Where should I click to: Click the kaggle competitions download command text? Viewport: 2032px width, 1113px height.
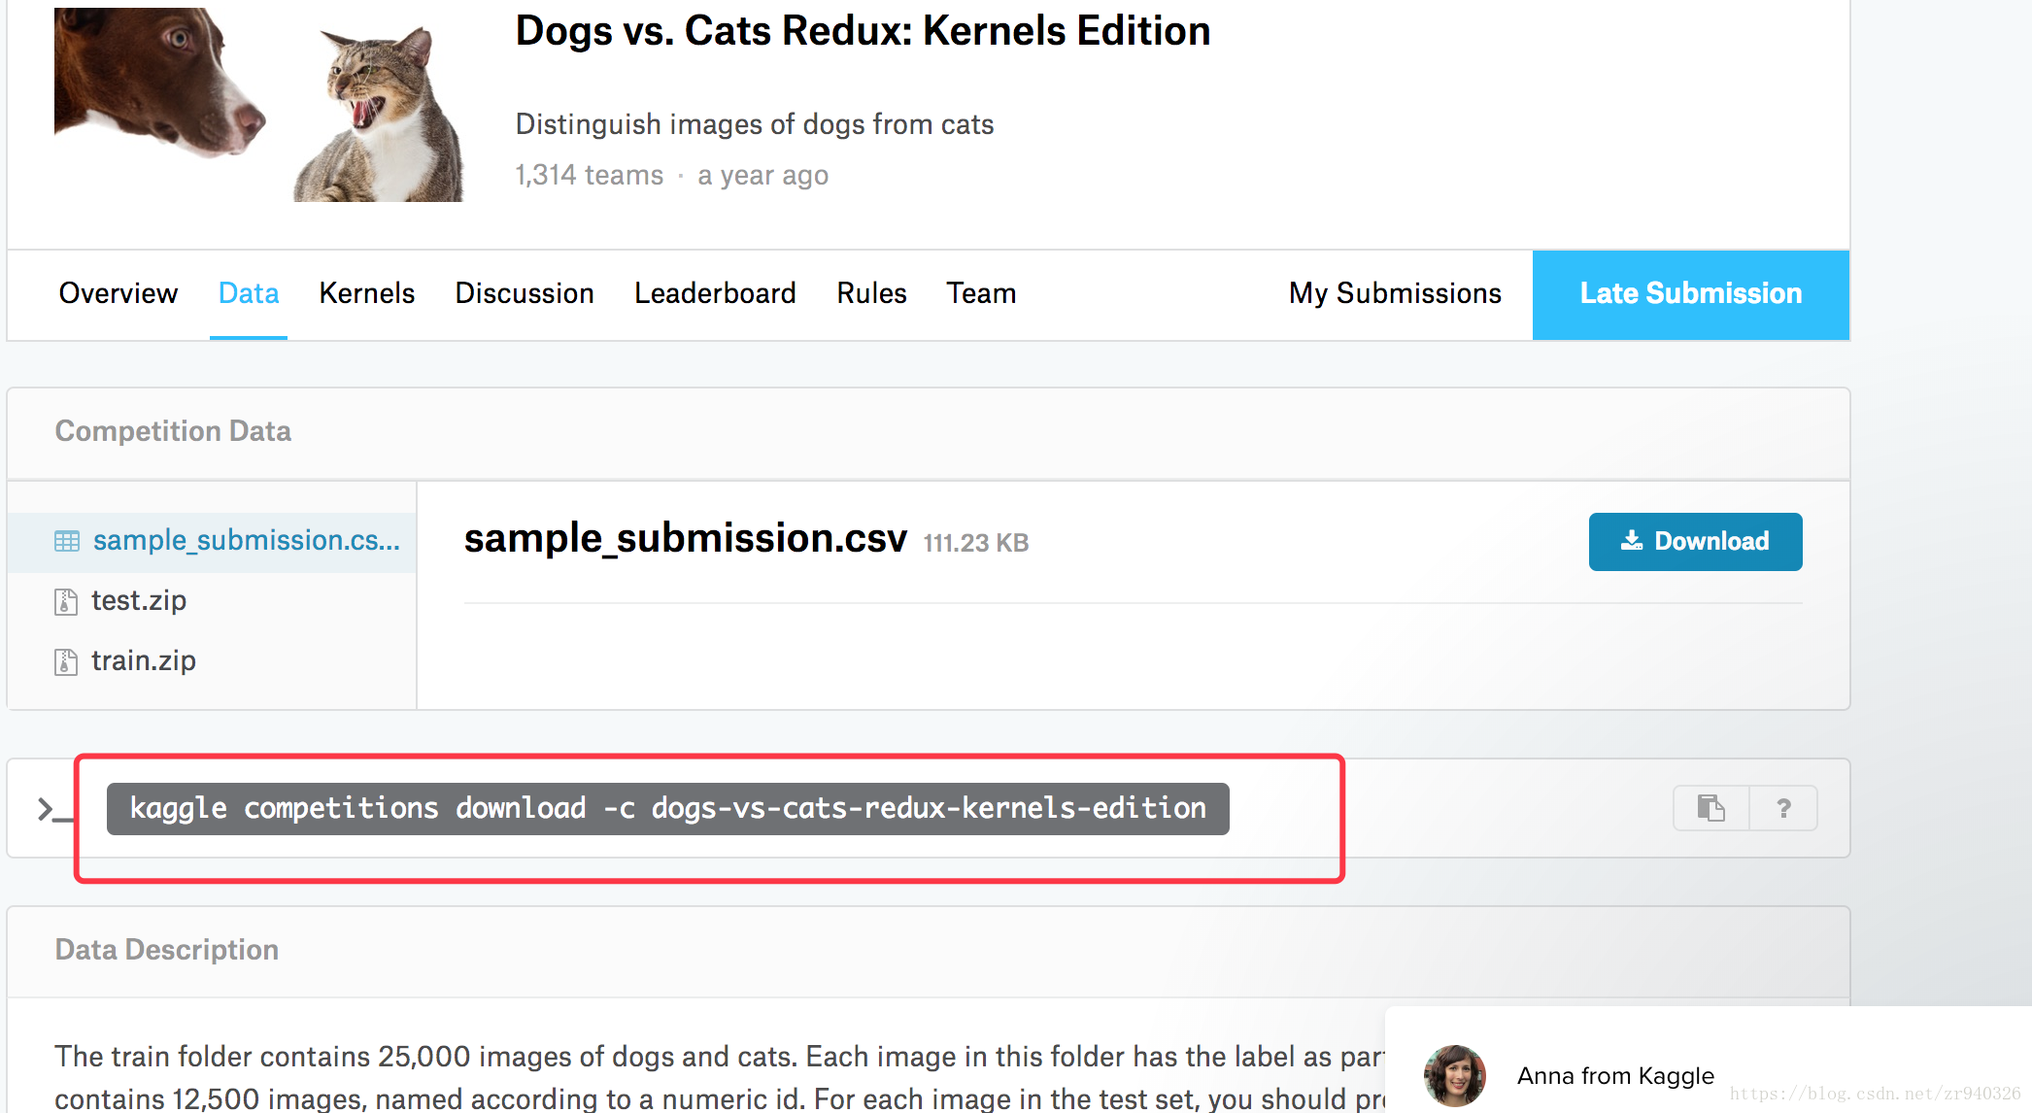click(x=667, y=808)
